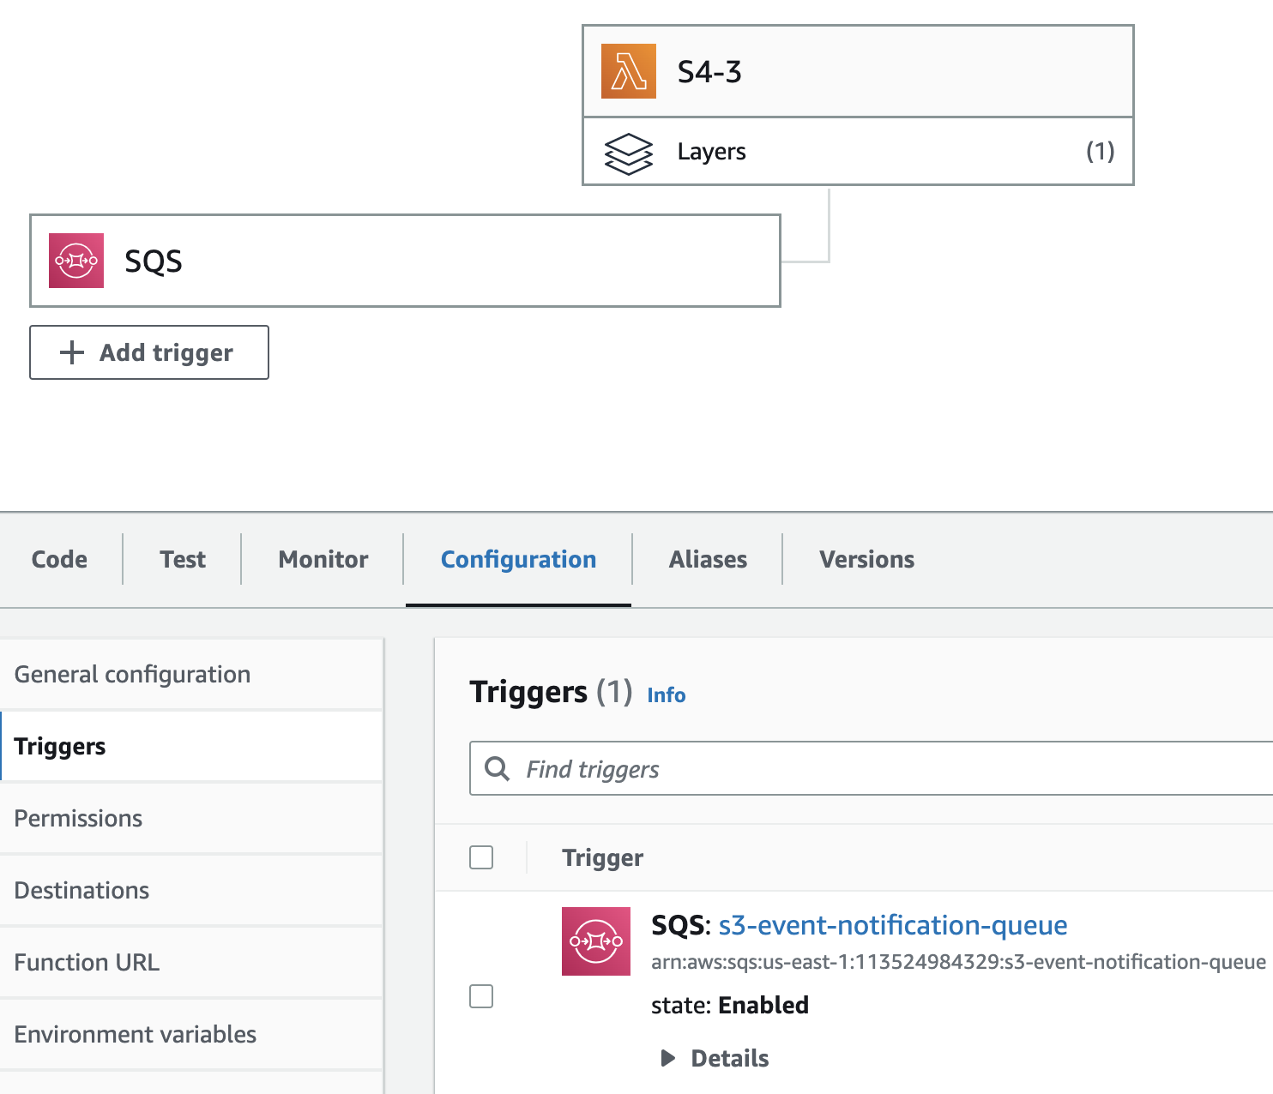Viewport: 1273px width, 1094px height.
Task: Click the Layers stack icon
Action: [629, 153]
